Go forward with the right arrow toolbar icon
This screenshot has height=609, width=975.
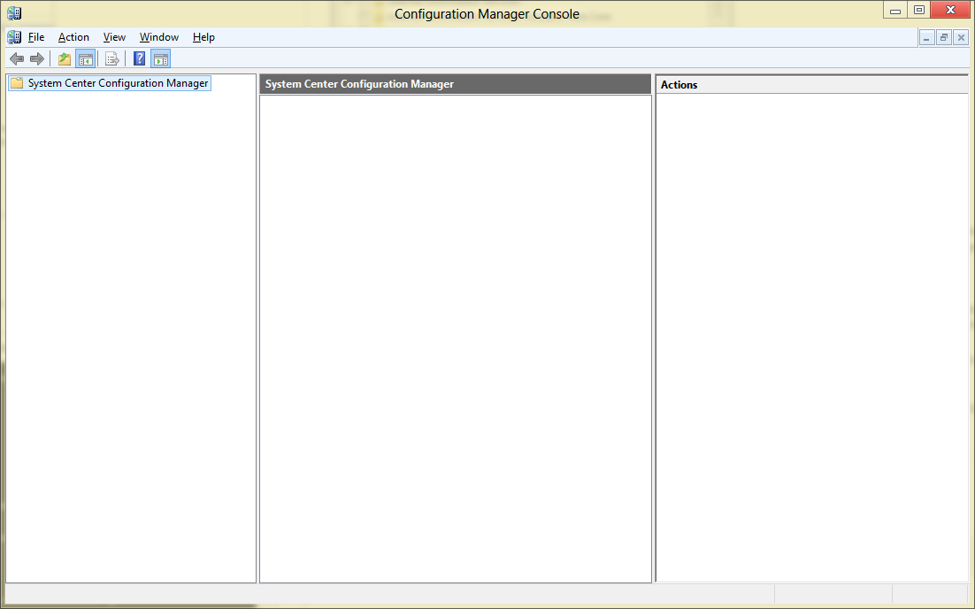click(37, 59)
